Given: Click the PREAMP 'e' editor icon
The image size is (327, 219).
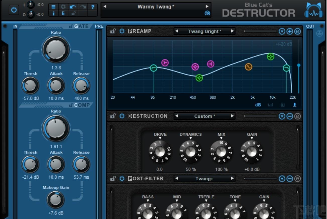Looking at the screenshot, I should [x=297, y=31].
